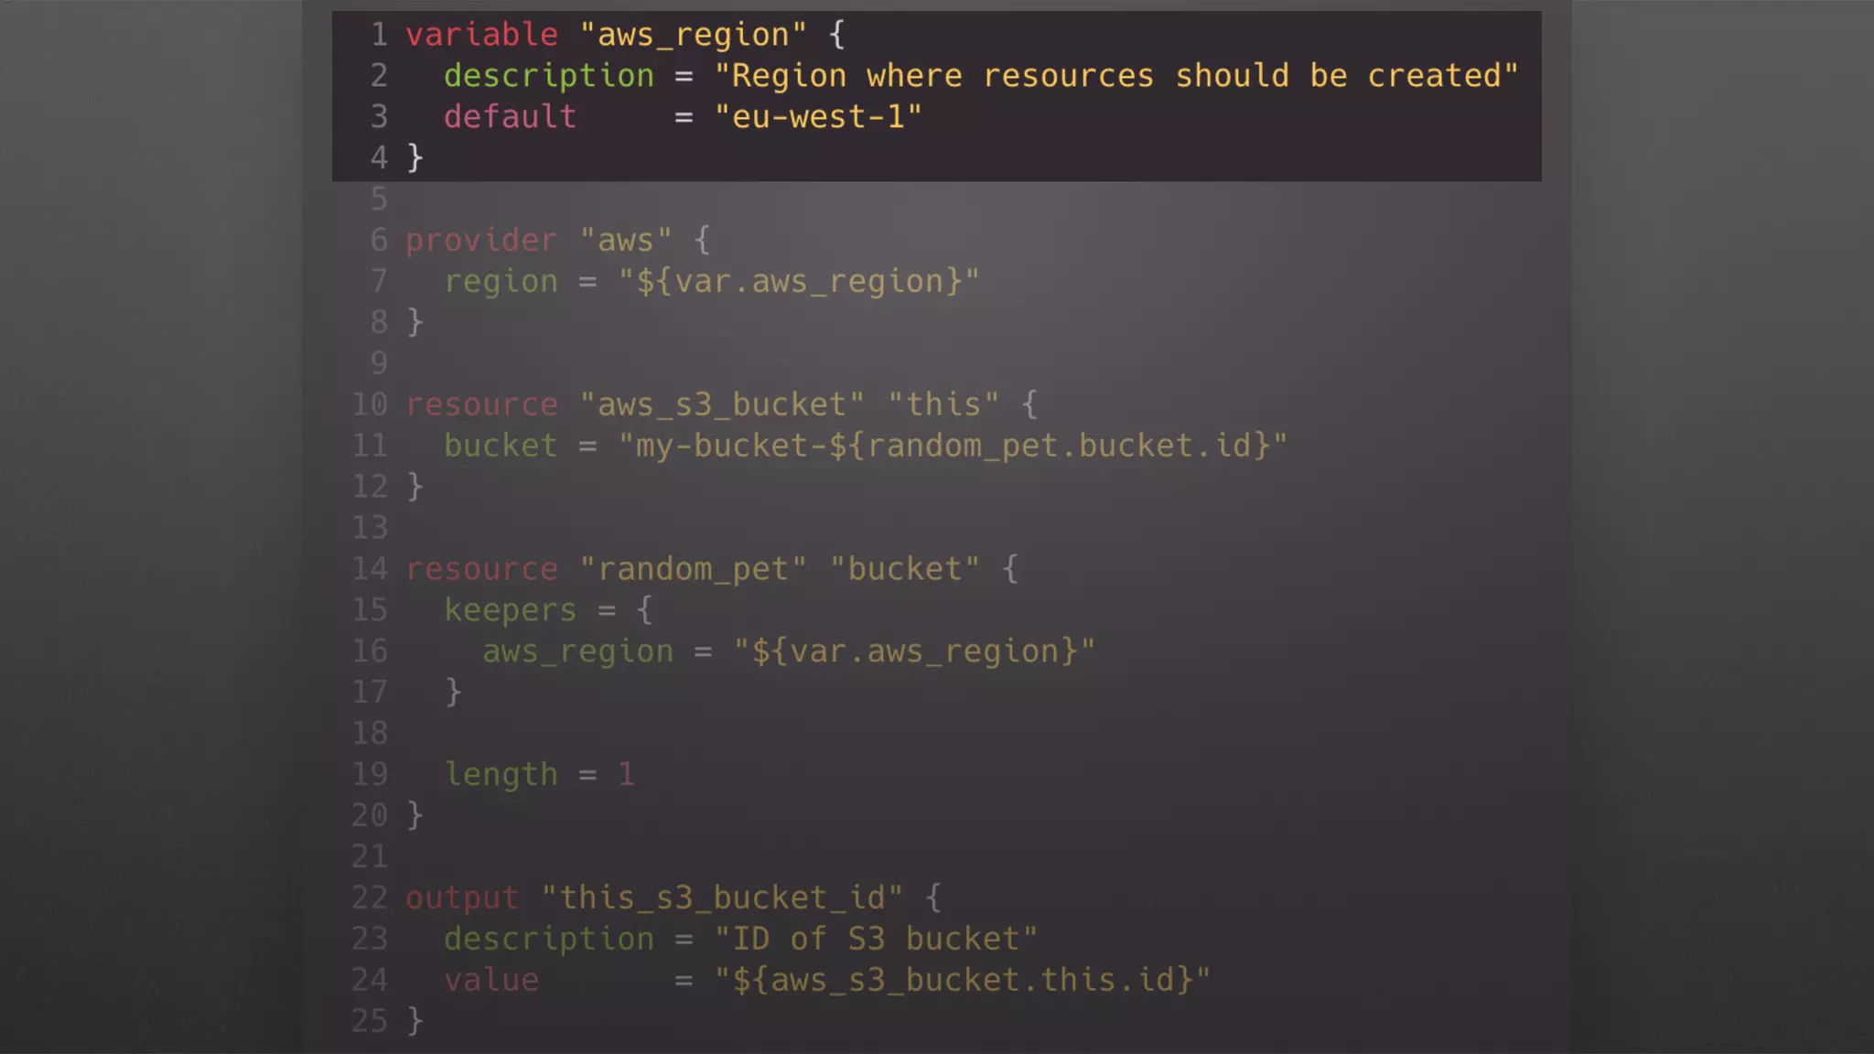Click the "keepers" attribute on line 15
Viewport: 1874px width, 1054px height.
pyautogui.click(x=511, y=610)
